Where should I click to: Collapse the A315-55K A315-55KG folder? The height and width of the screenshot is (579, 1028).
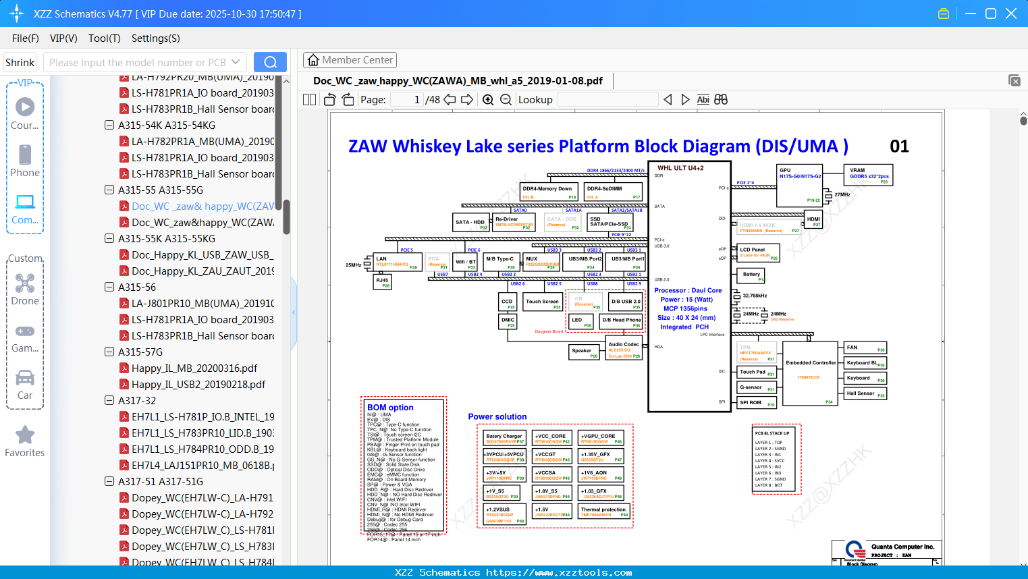click(x=109, y=238)
